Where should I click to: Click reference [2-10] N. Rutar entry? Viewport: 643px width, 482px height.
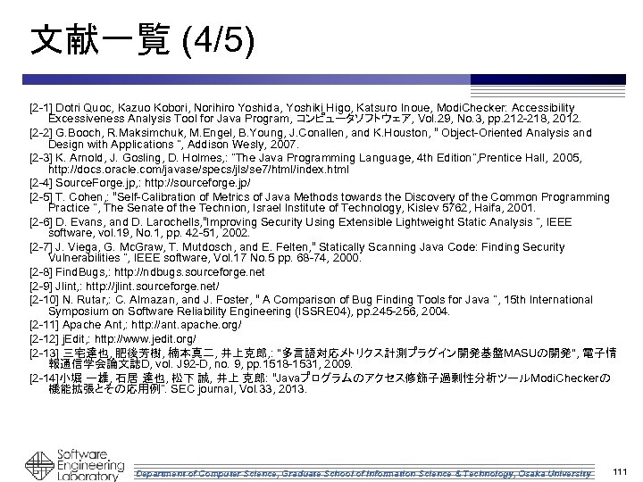click(312, 305)
